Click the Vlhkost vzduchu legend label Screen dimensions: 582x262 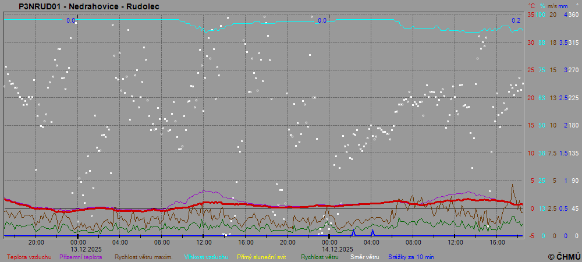coord(206,257)
